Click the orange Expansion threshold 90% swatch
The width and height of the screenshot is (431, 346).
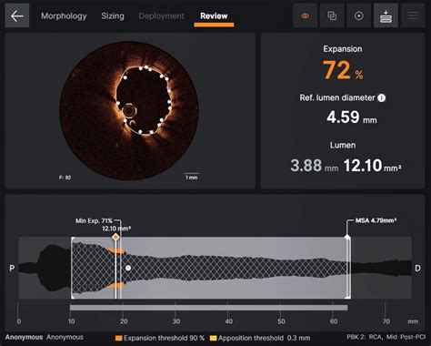point(119,338)
